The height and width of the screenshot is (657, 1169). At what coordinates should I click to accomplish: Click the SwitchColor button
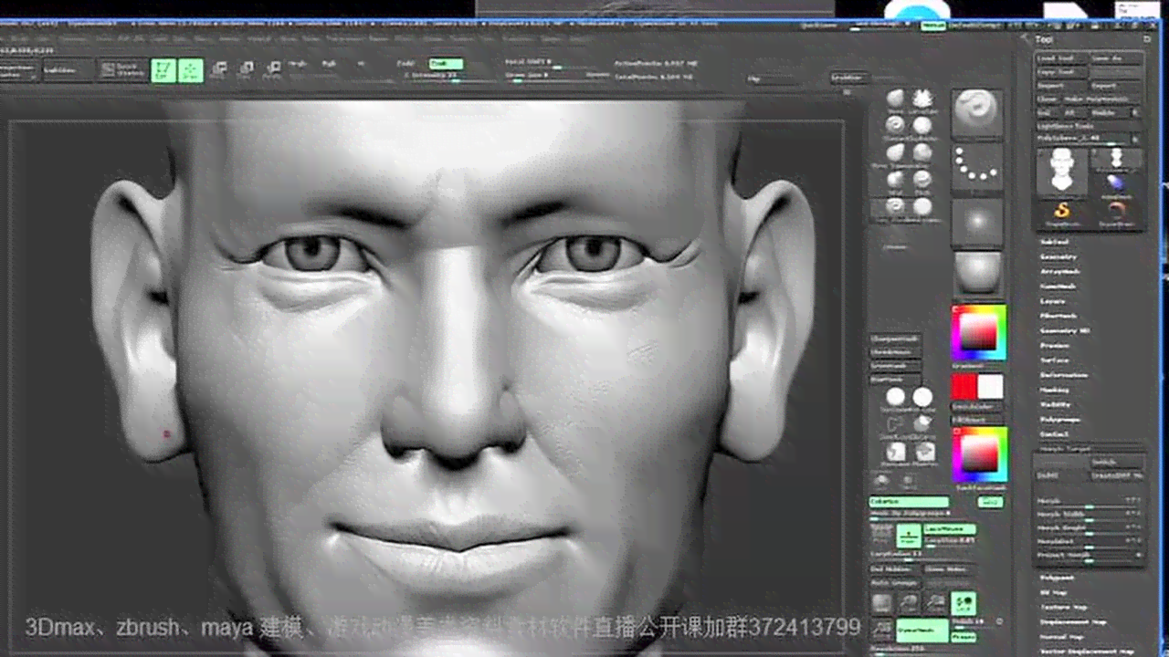coord(977,407)
